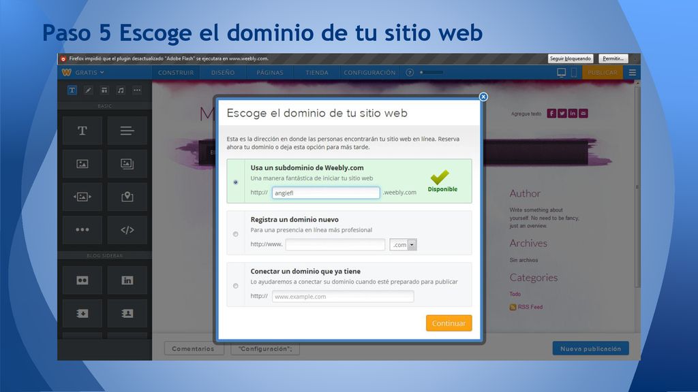Click the editor vertical scrollbar
Image resolution: width=698 pixels, height=392 pixels.
pos(637,187)
